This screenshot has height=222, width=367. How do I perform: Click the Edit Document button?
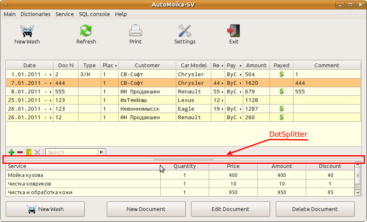tap(230, 209)
